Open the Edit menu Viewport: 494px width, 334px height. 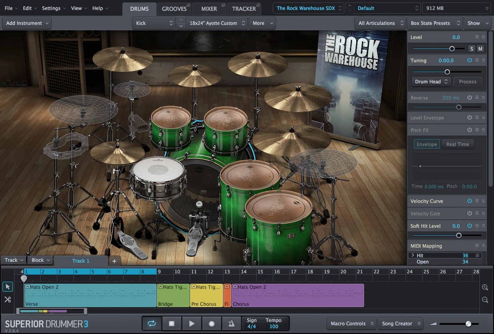point(29,8)
